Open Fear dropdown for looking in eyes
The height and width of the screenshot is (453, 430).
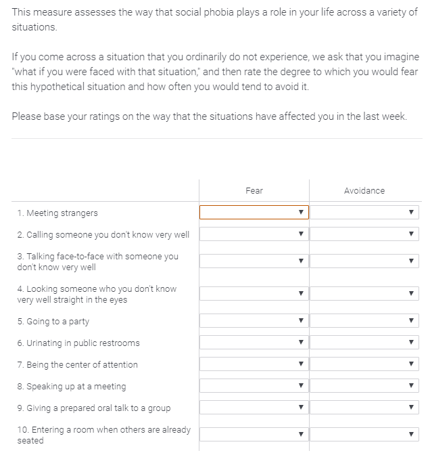click(x=254, y=294)
